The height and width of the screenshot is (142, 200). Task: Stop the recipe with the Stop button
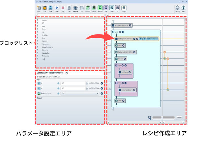click(63, 9)
